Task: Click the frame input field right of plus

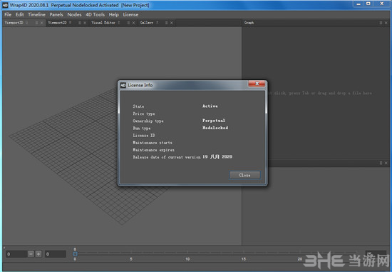Action: coord(56,254)
